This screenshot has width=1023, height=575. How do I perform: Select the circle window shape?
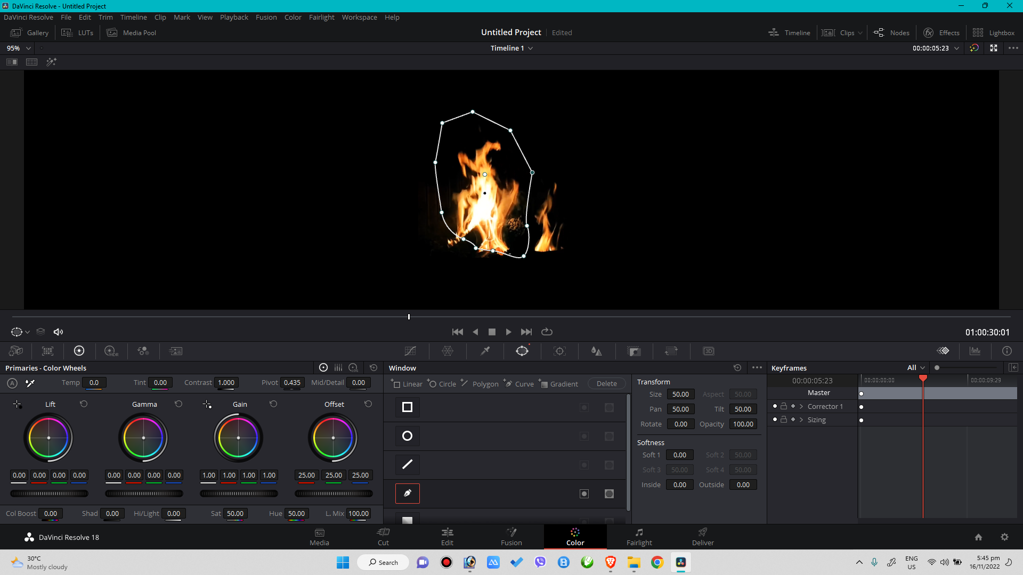pos(407,436)
